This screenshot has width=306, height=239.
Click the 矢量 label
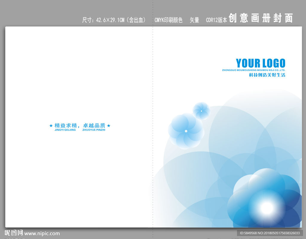194,20
